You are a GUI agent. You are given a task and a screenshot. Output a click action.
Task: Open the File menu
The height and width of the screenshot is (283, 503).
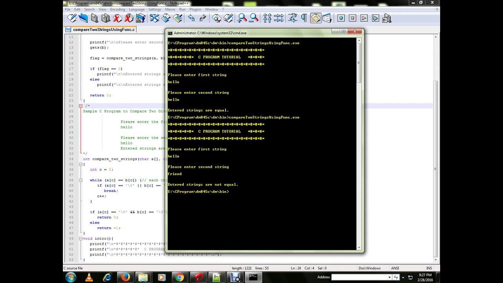[x=68, y=9]
